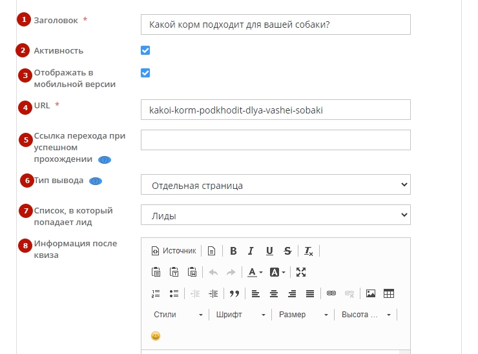This screenshot has height=354, width=478.
Task: Show help tooltip for Тип вывода
Action: (x=96, y=181)
